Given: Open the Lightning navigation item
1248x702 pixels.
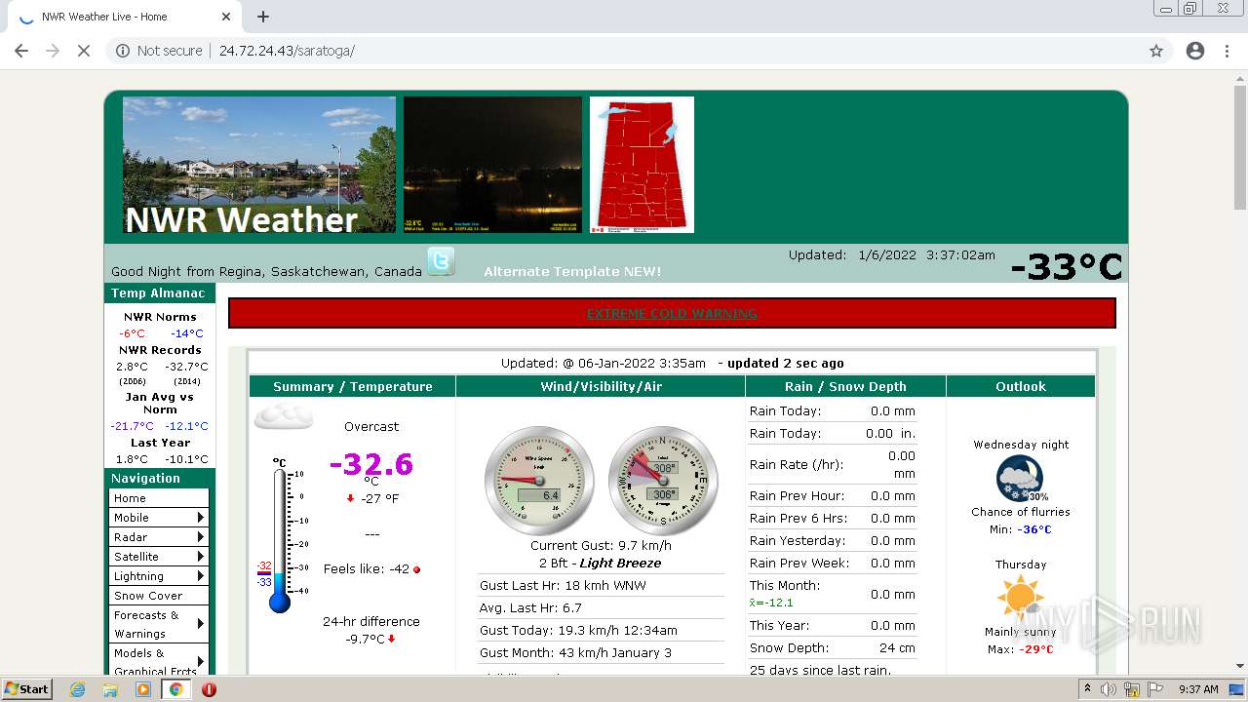Looking at the screenshot, I should coord(159,575).
